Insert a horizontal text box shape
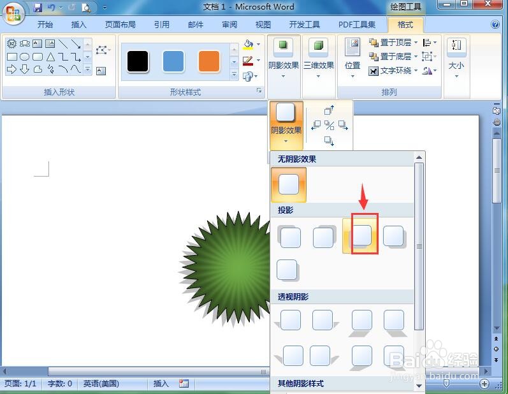508x394 pixels. [x=37, y=43]
